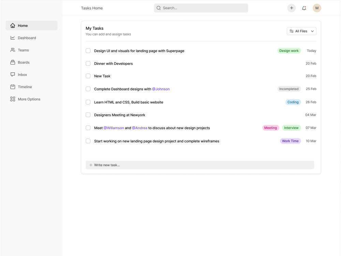Click the Dinner with Developers task title
The height and width of the screenshot is (256, 341).
click(113, 63)
